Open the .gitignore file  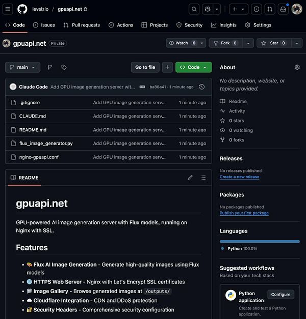coord(30,103)
